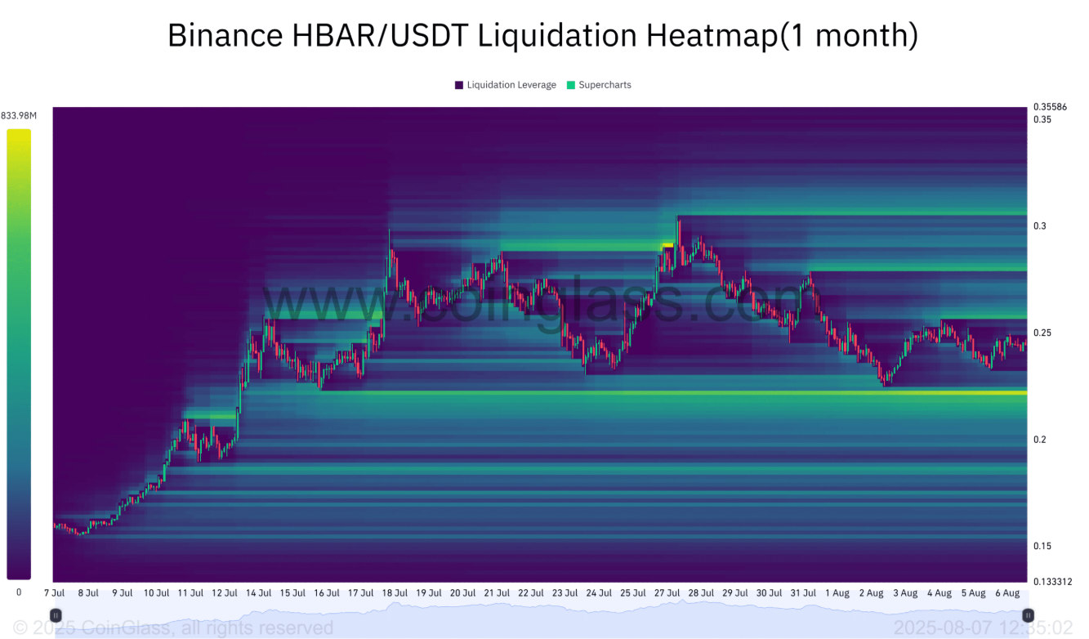The height and width of the screenshot is (639, 1089).
Task: Click the 31 Jul date label
Action: click(804, 593)
